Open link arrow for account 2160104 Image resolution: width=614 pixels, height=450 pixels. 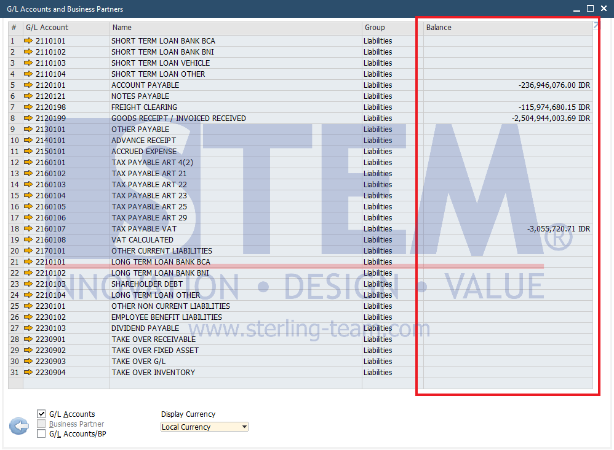tap(28, 195)
